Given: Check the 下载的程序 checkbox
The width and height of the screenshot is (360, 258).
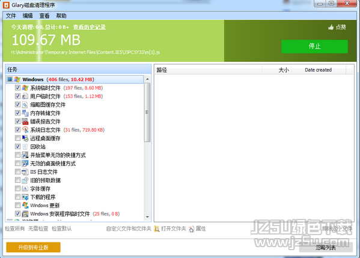Looking at the screenshot, I should click(17, 197).
